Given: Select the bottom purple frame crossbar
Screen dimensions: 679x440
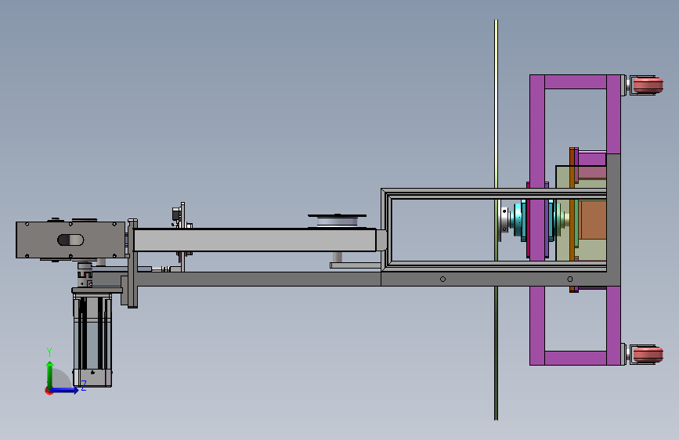Looking at the screenshot, I should 575,358.
